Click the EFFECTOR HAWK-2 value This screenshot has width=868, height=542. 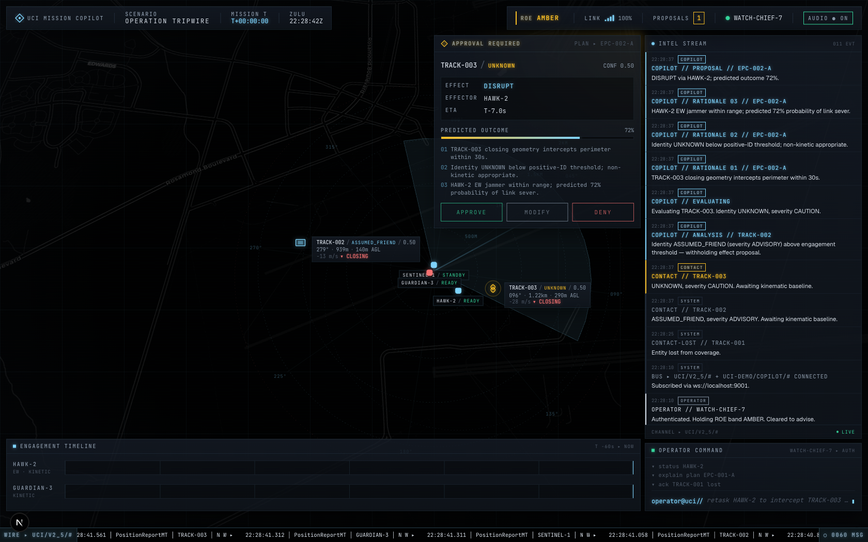[495, 99]
